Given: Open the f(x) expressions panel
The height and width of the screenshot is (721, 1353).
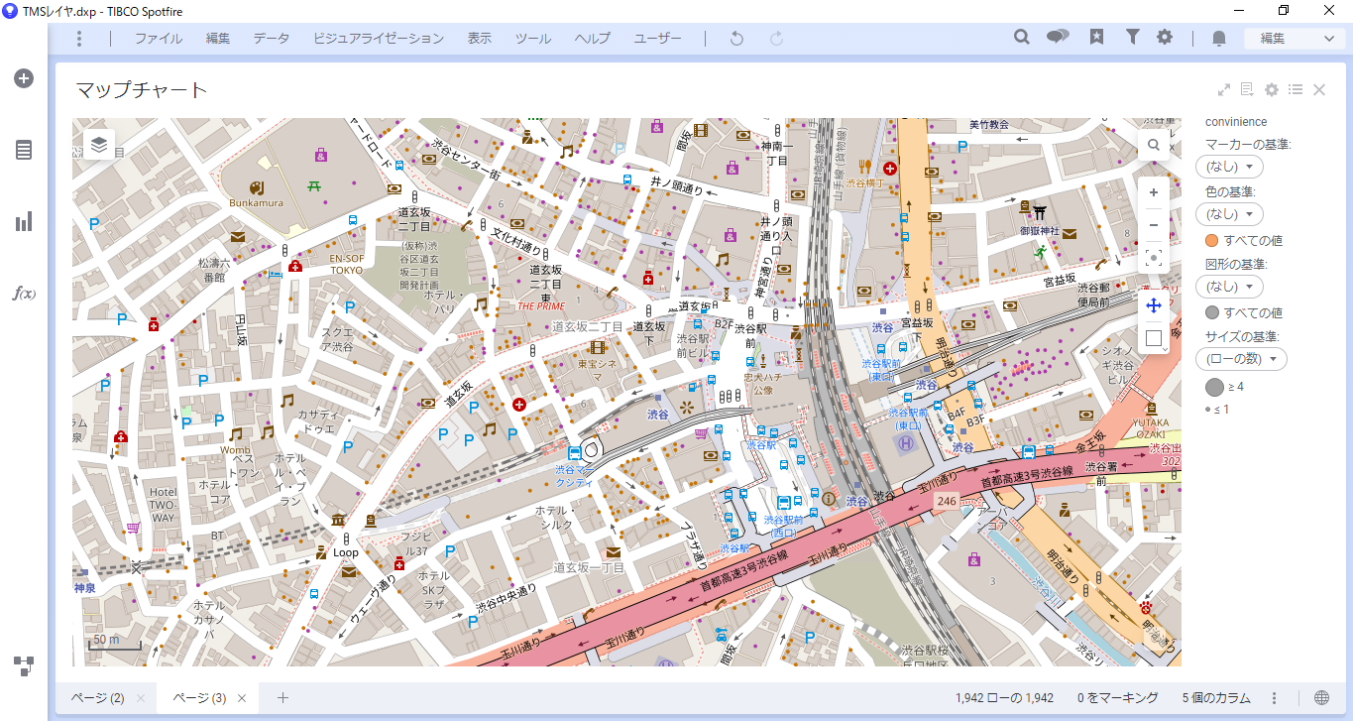Looking at the screenshot, I should click(24, 294).
